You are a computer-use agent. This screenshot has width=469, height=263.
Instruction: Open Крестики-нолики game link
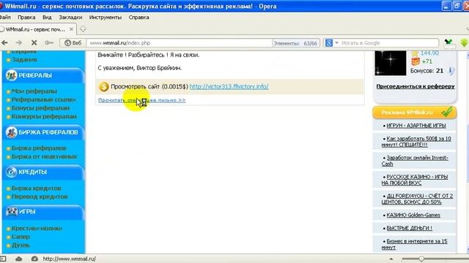click(x=37, y=229)
